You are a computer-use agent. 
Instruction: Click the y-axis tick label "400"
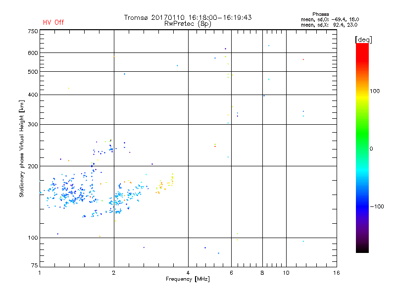[x=33, y=95]
